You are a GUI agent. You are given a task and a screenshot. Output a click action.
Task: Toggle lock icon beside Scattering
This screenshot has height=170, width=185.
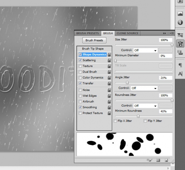pyautogui.click(x=109, y=60)
